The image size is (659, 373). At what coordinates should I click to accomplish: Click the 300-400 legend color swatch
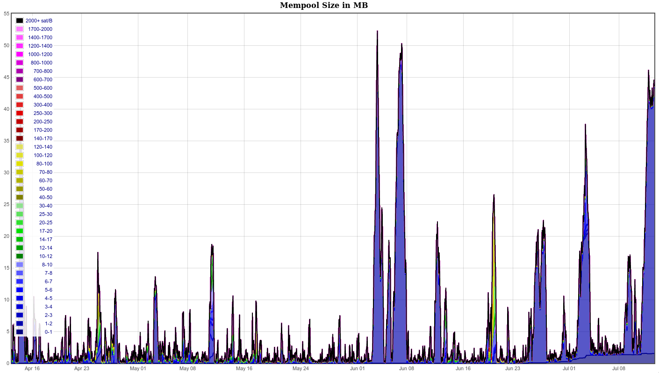[x=20, y=105]
